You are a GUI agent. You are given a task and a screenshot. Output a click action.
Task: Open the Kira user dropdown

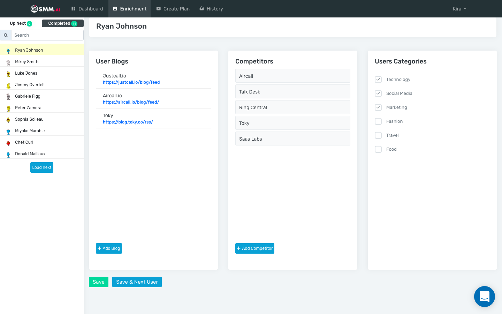[459, 9]
